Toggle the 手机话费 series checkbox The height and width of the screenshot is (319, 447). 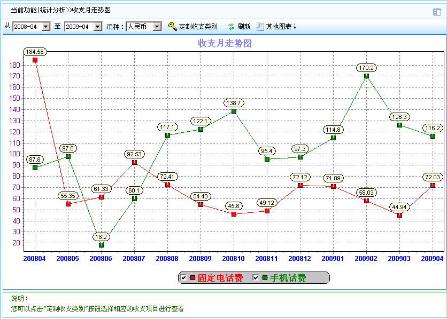[256, 277]
